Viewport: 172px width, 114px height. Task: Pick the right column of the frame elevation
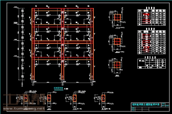pyautogui.click(x=92, y=44)
